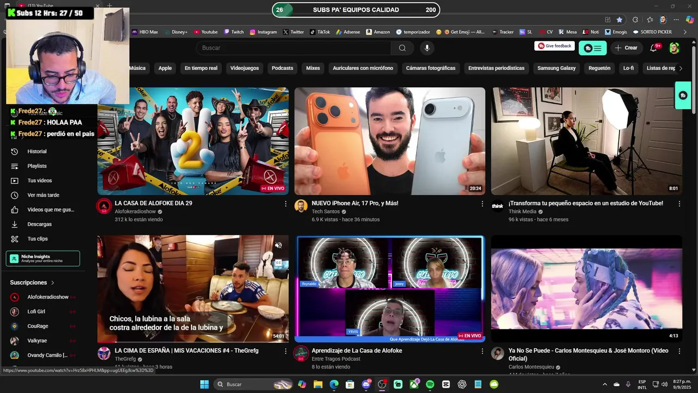Select the Podcasts category chip

pyautogui.click(x=282, y=68)
